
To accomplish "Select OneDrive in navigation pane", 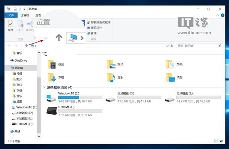I will 19,61.
